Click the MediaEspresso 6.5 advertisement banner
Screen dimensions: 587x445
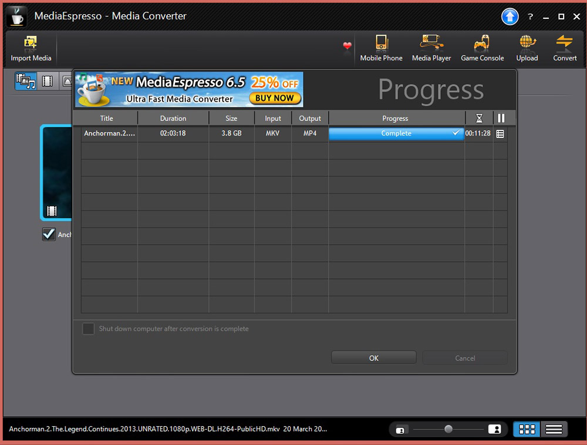[189, 89]
